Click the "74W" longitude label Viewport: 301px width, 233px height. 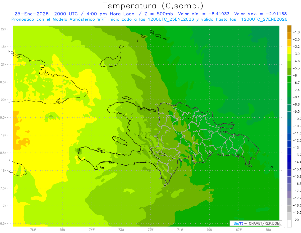(92, 229)
